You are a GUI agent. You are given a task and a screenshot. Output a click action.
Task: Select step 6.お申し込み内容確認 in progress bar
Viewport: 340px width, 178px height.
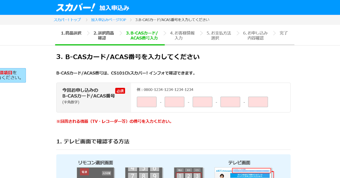coord(255,35)
